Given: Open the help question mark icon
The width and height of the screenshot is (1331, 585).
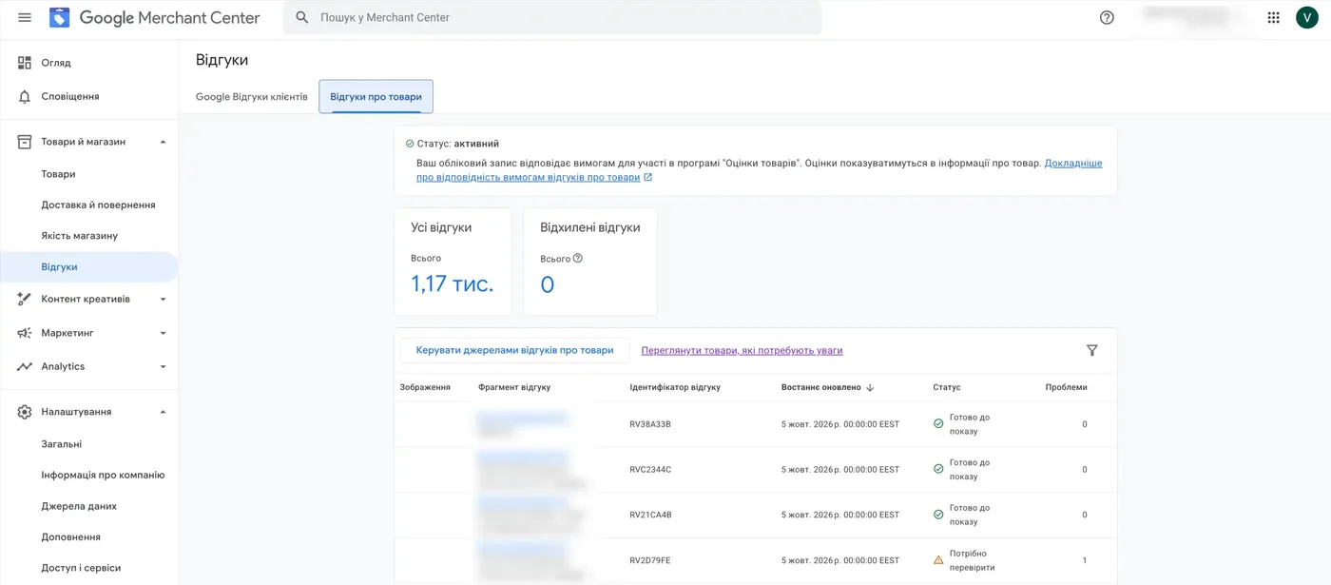Looking at the screenshot, I should click(x=1107, y=17).
